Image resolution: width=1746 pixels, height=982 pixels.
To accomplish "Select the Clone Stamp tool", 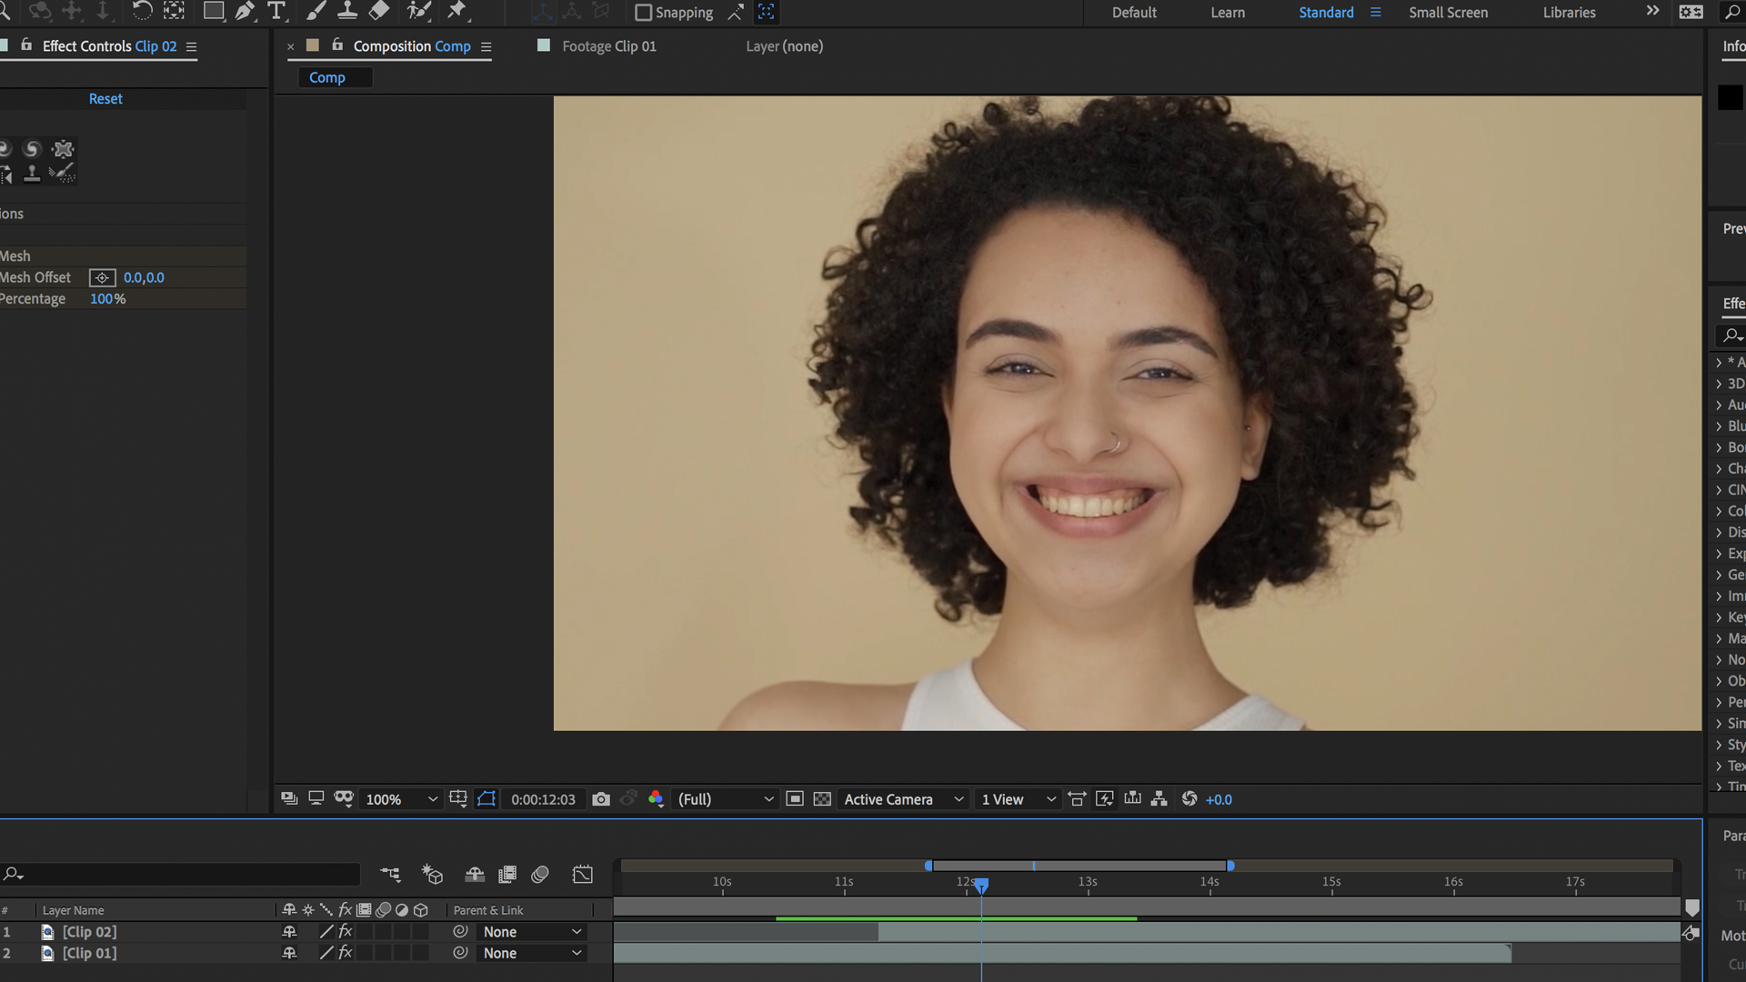I will click(346, 12).
